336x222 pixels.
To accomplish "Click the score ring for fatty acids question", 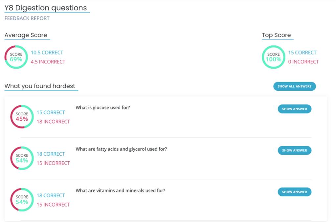I will (x=22, y=158).
